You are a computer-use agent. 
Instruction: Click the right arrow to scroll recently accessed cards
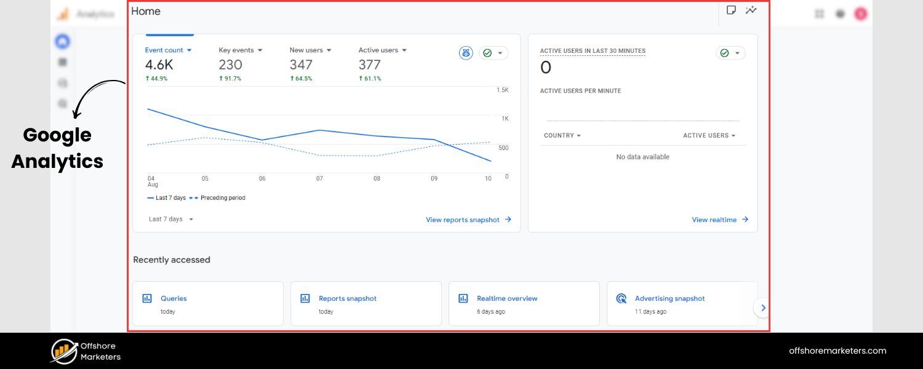click(762, 307)
